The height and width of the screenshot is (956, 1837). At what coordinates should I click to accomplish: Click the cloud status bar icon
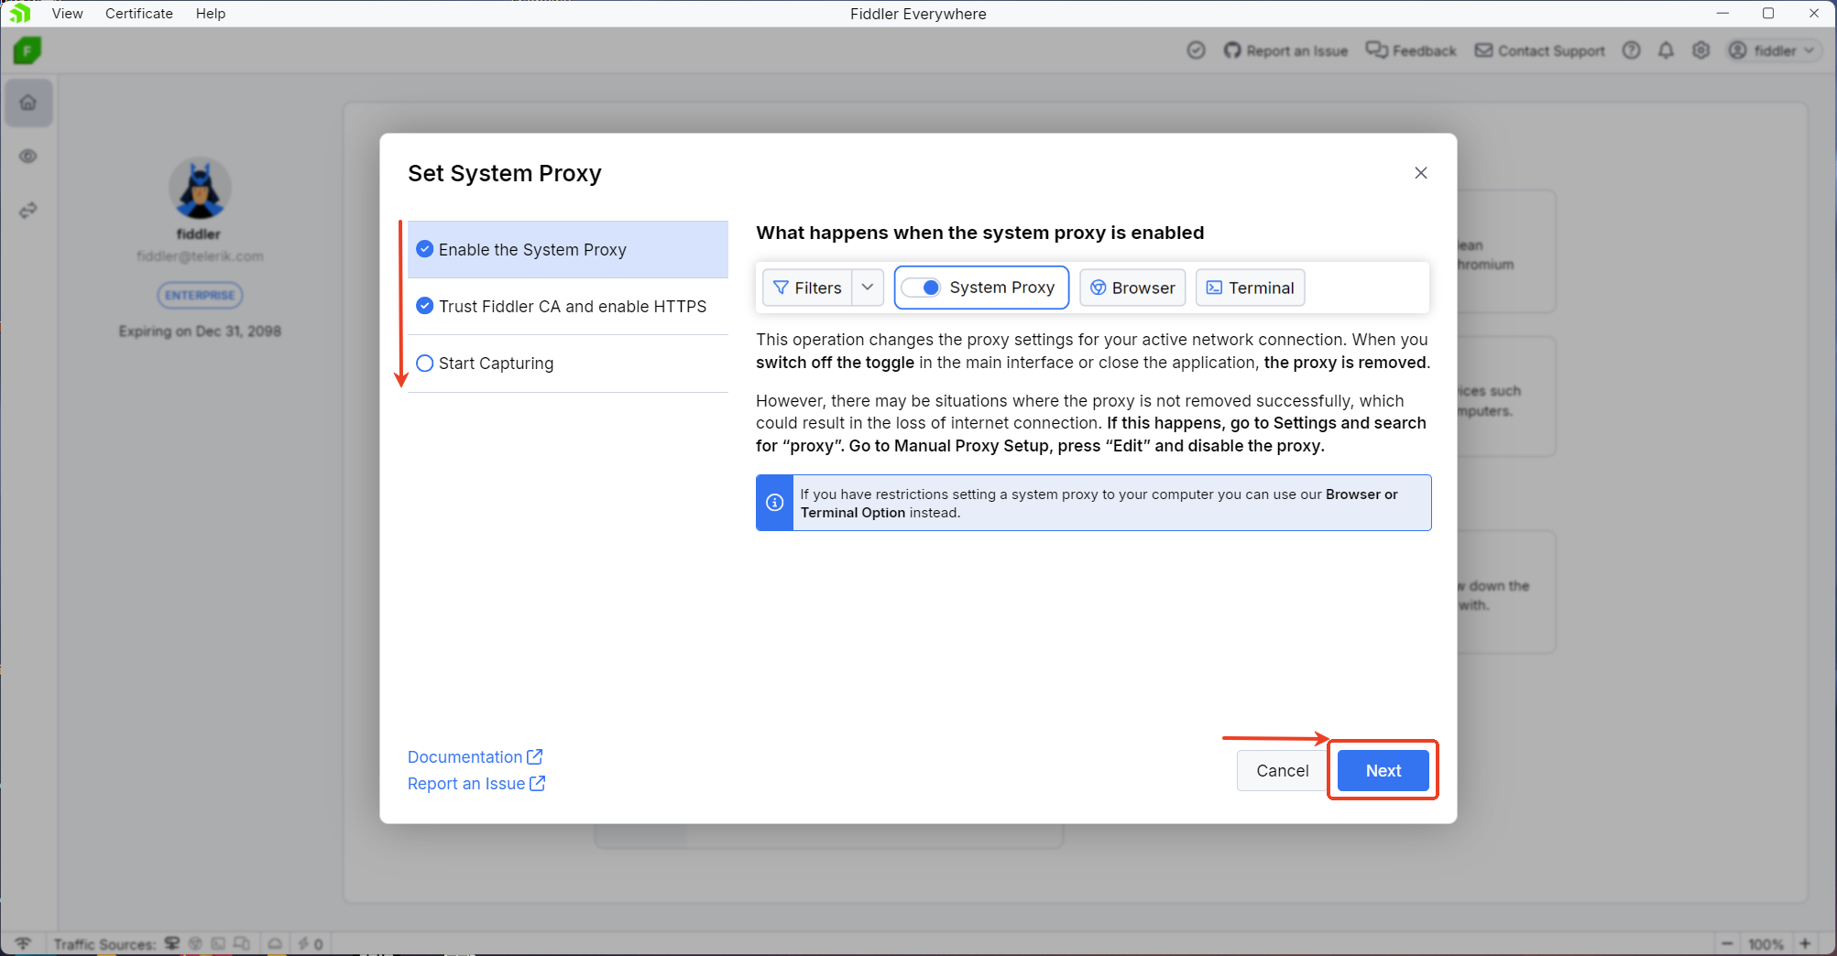[275, 943]
